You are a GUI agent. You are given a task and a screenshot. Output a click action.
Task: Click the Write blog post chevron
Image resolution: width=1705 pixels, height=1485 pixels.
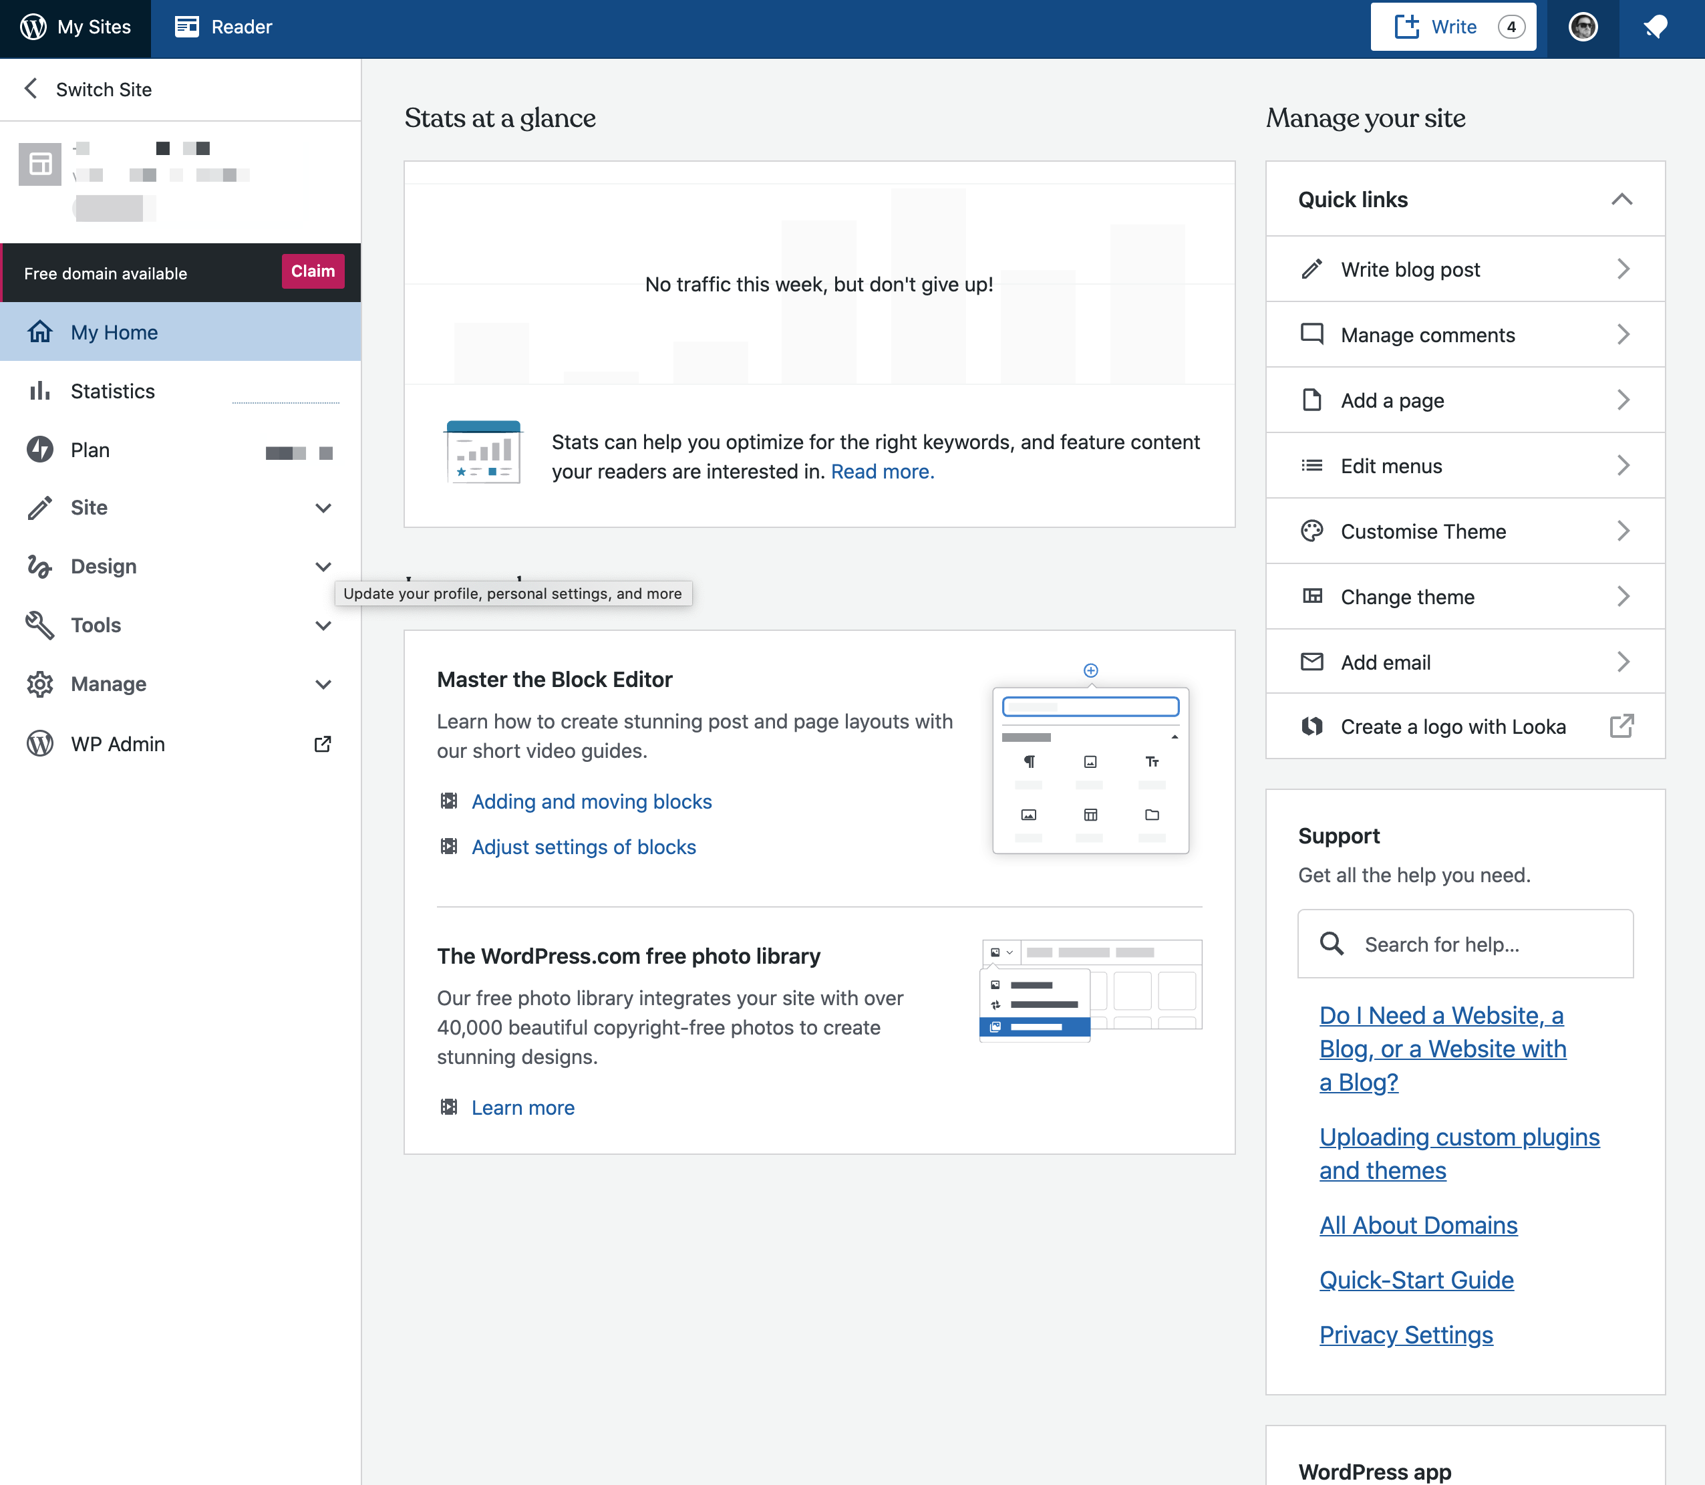(1623, 269)
